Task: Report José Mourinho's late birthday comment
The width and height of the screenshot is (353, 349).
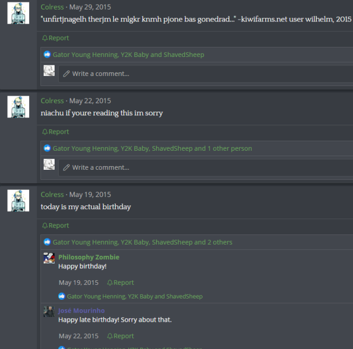Action: 120,336
